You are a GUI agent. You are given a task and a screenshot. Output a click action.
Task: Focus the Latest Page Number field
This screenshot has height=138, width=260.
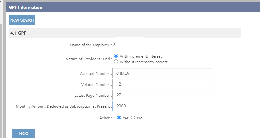point(162,95)
